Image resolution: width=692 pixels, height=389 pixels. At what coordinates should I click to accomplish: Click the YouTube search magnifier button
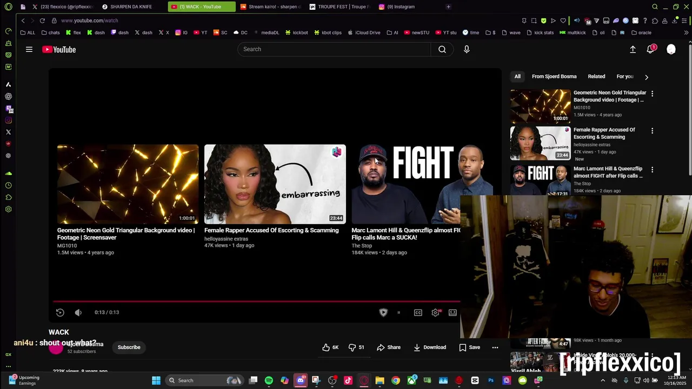tap(442, 49)
